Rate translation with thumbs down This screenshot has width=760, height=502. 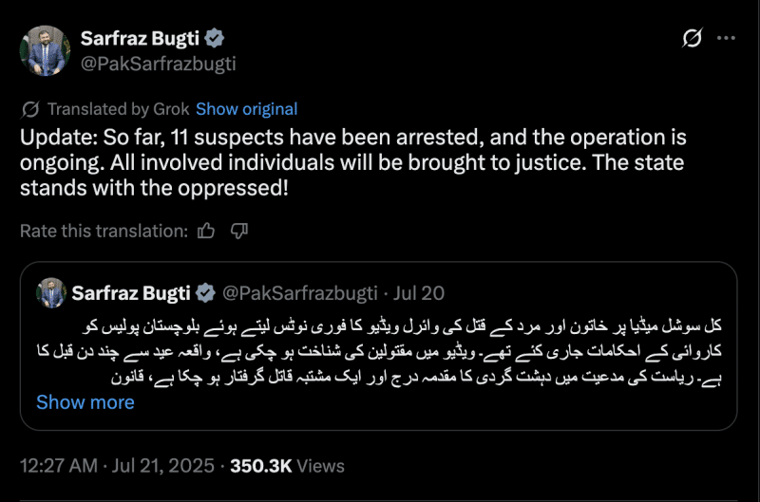[x=239, y=230]
